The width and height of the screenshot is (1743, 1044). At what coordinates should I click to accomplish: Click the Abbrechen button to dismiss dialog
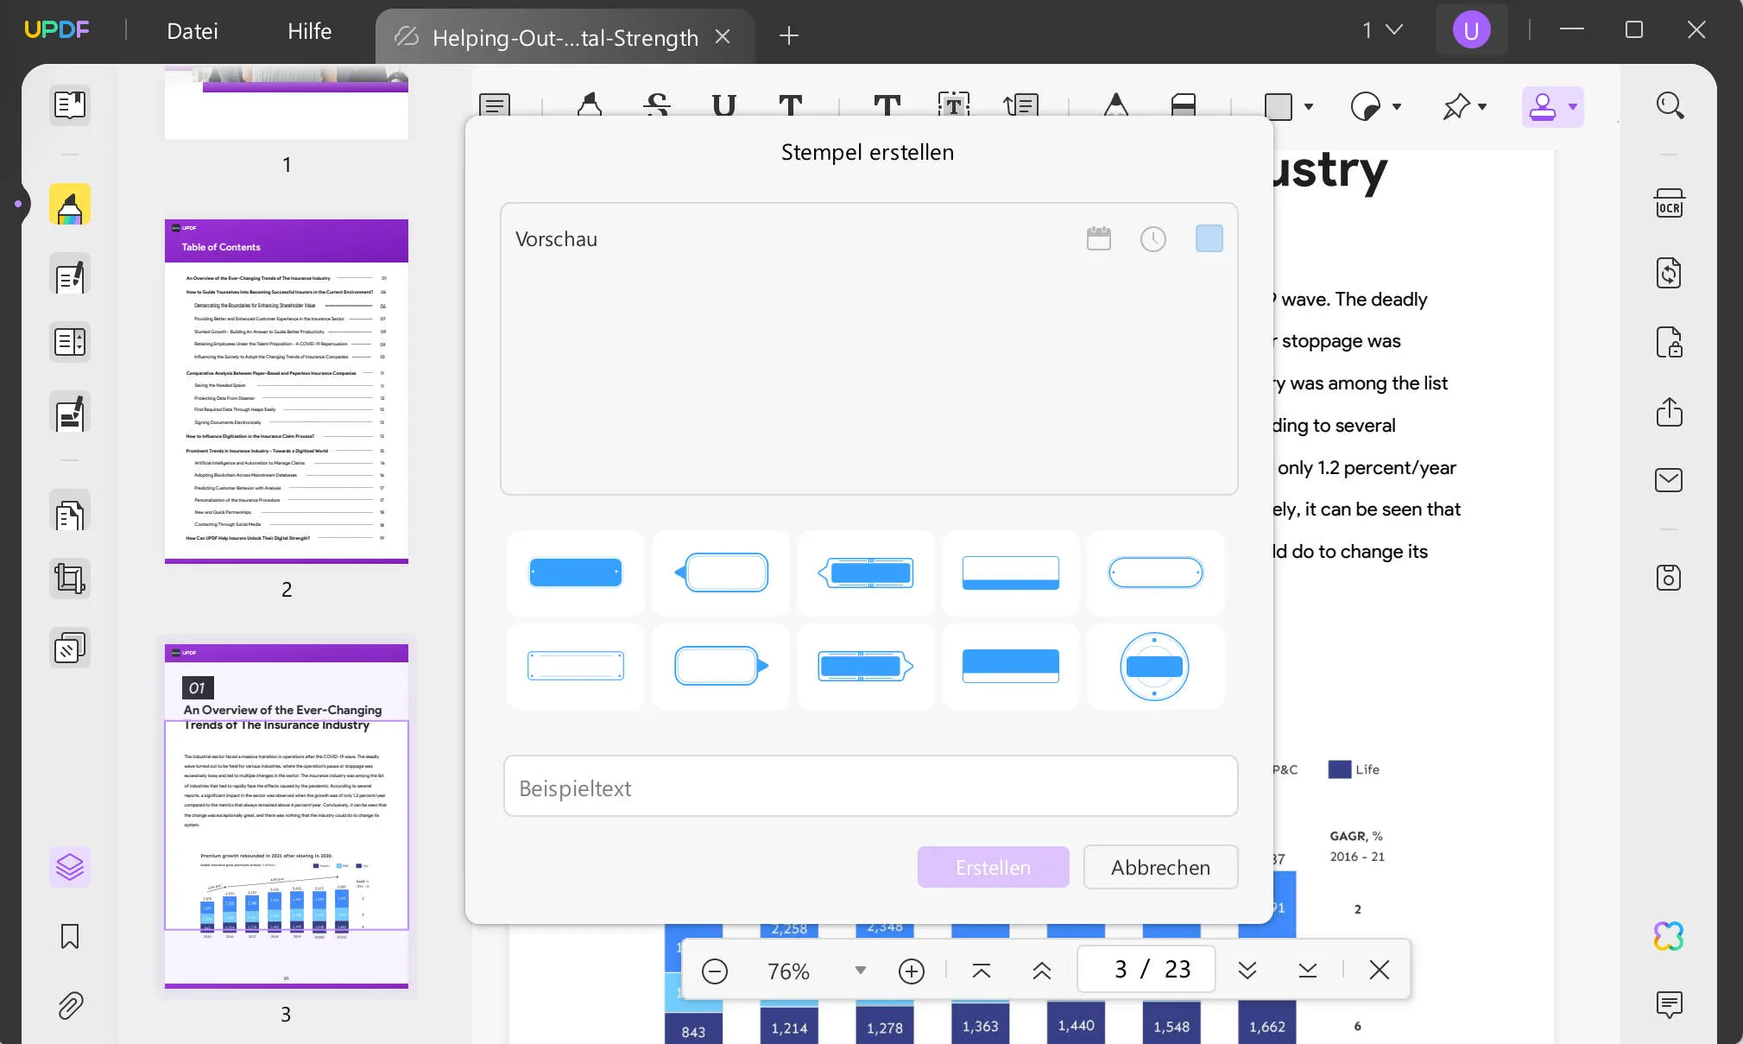click(1160, 866)
